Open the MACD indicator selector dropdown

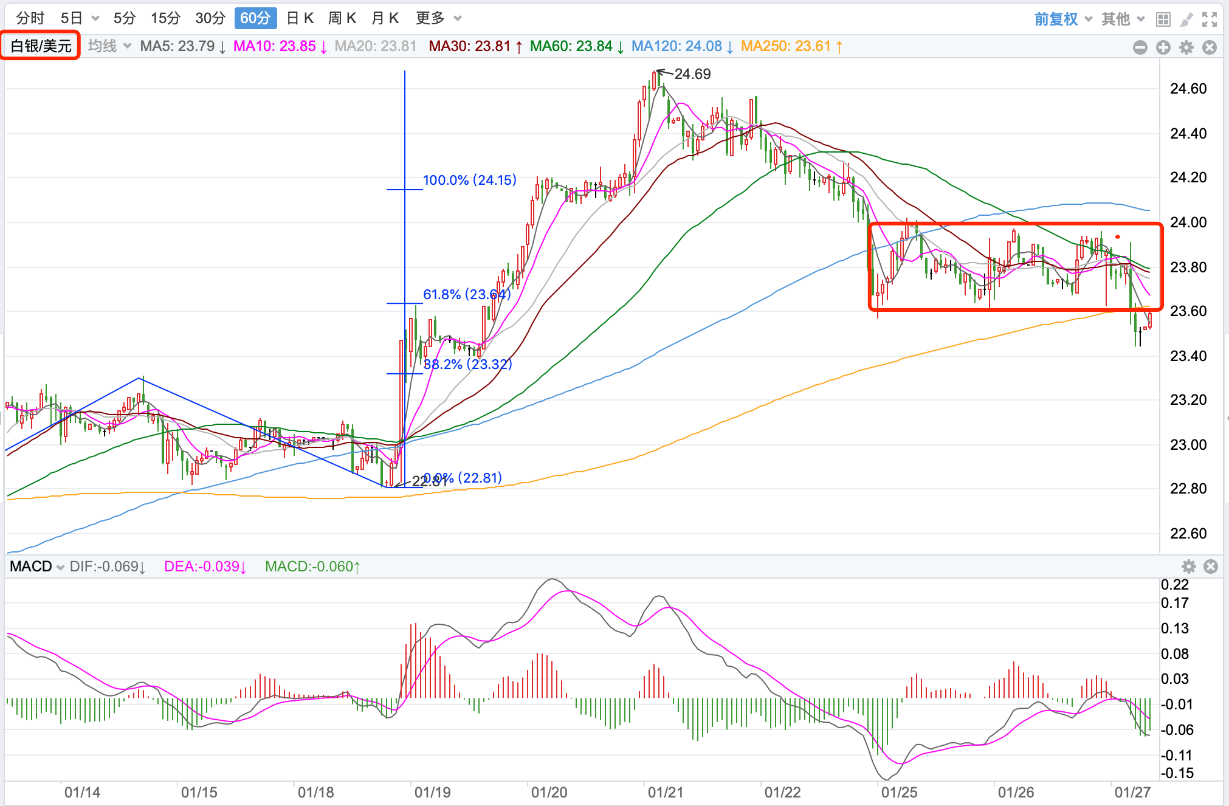coord(37,567)
